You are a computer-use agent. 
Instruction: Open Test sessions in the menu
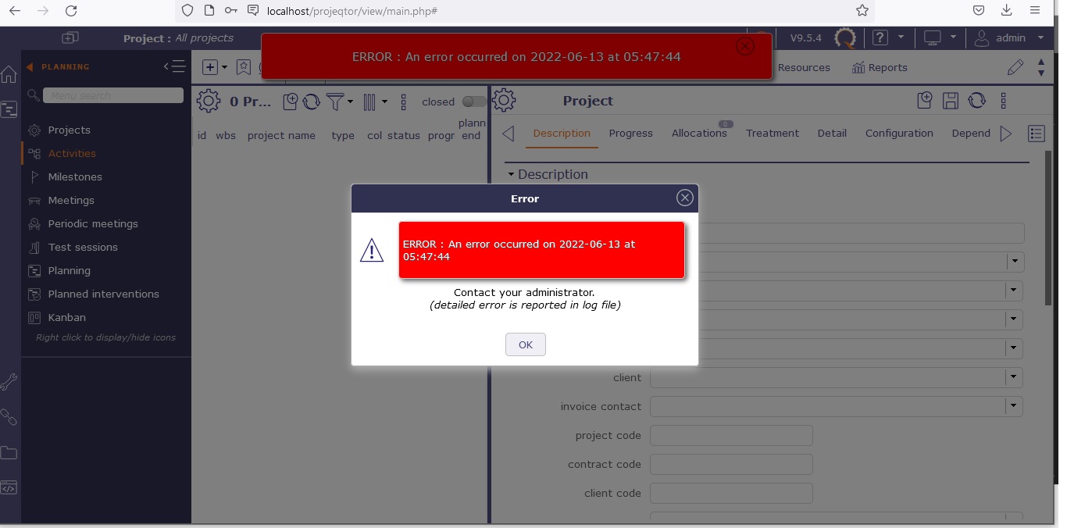pos(83,247)
